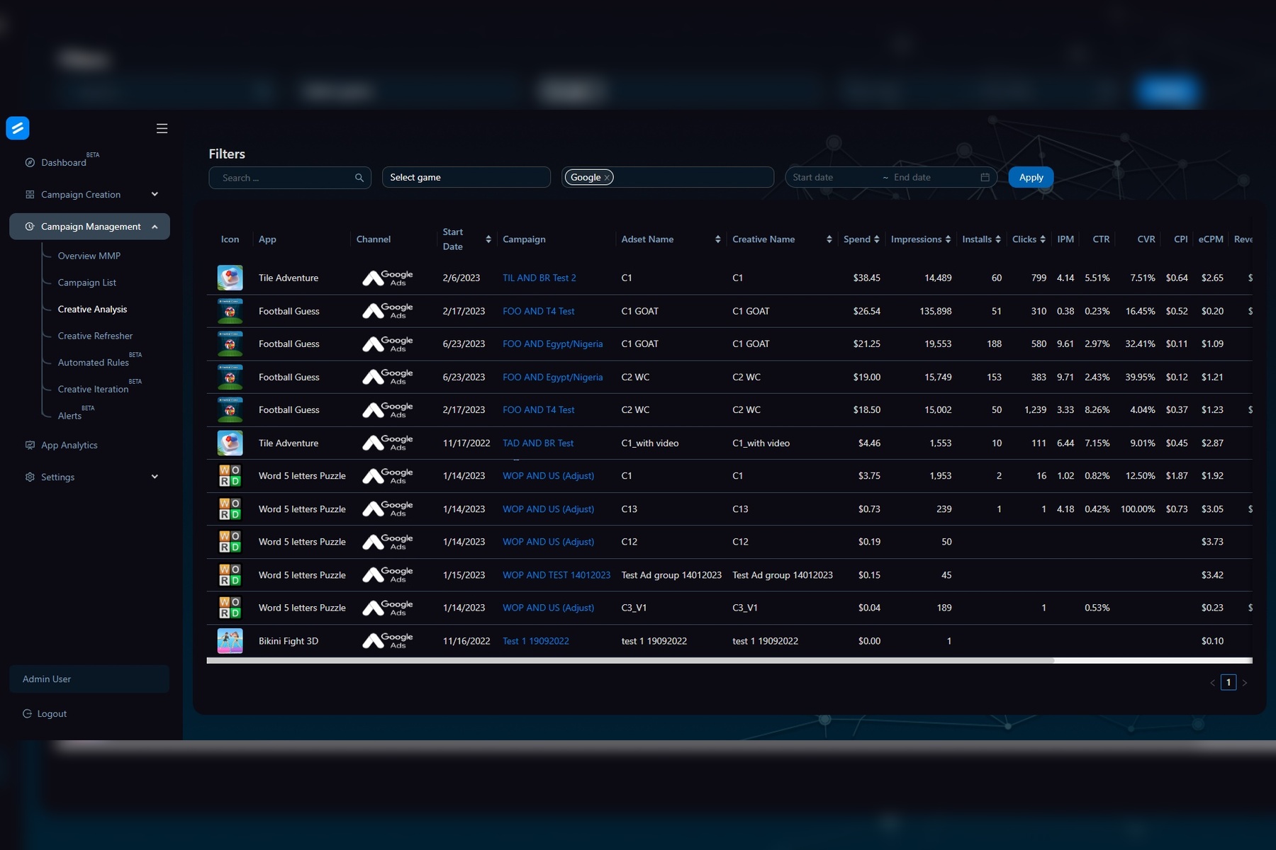
Task: Sort by Installs column arrows
Action: pyautogui.click(x=997, y=239)
